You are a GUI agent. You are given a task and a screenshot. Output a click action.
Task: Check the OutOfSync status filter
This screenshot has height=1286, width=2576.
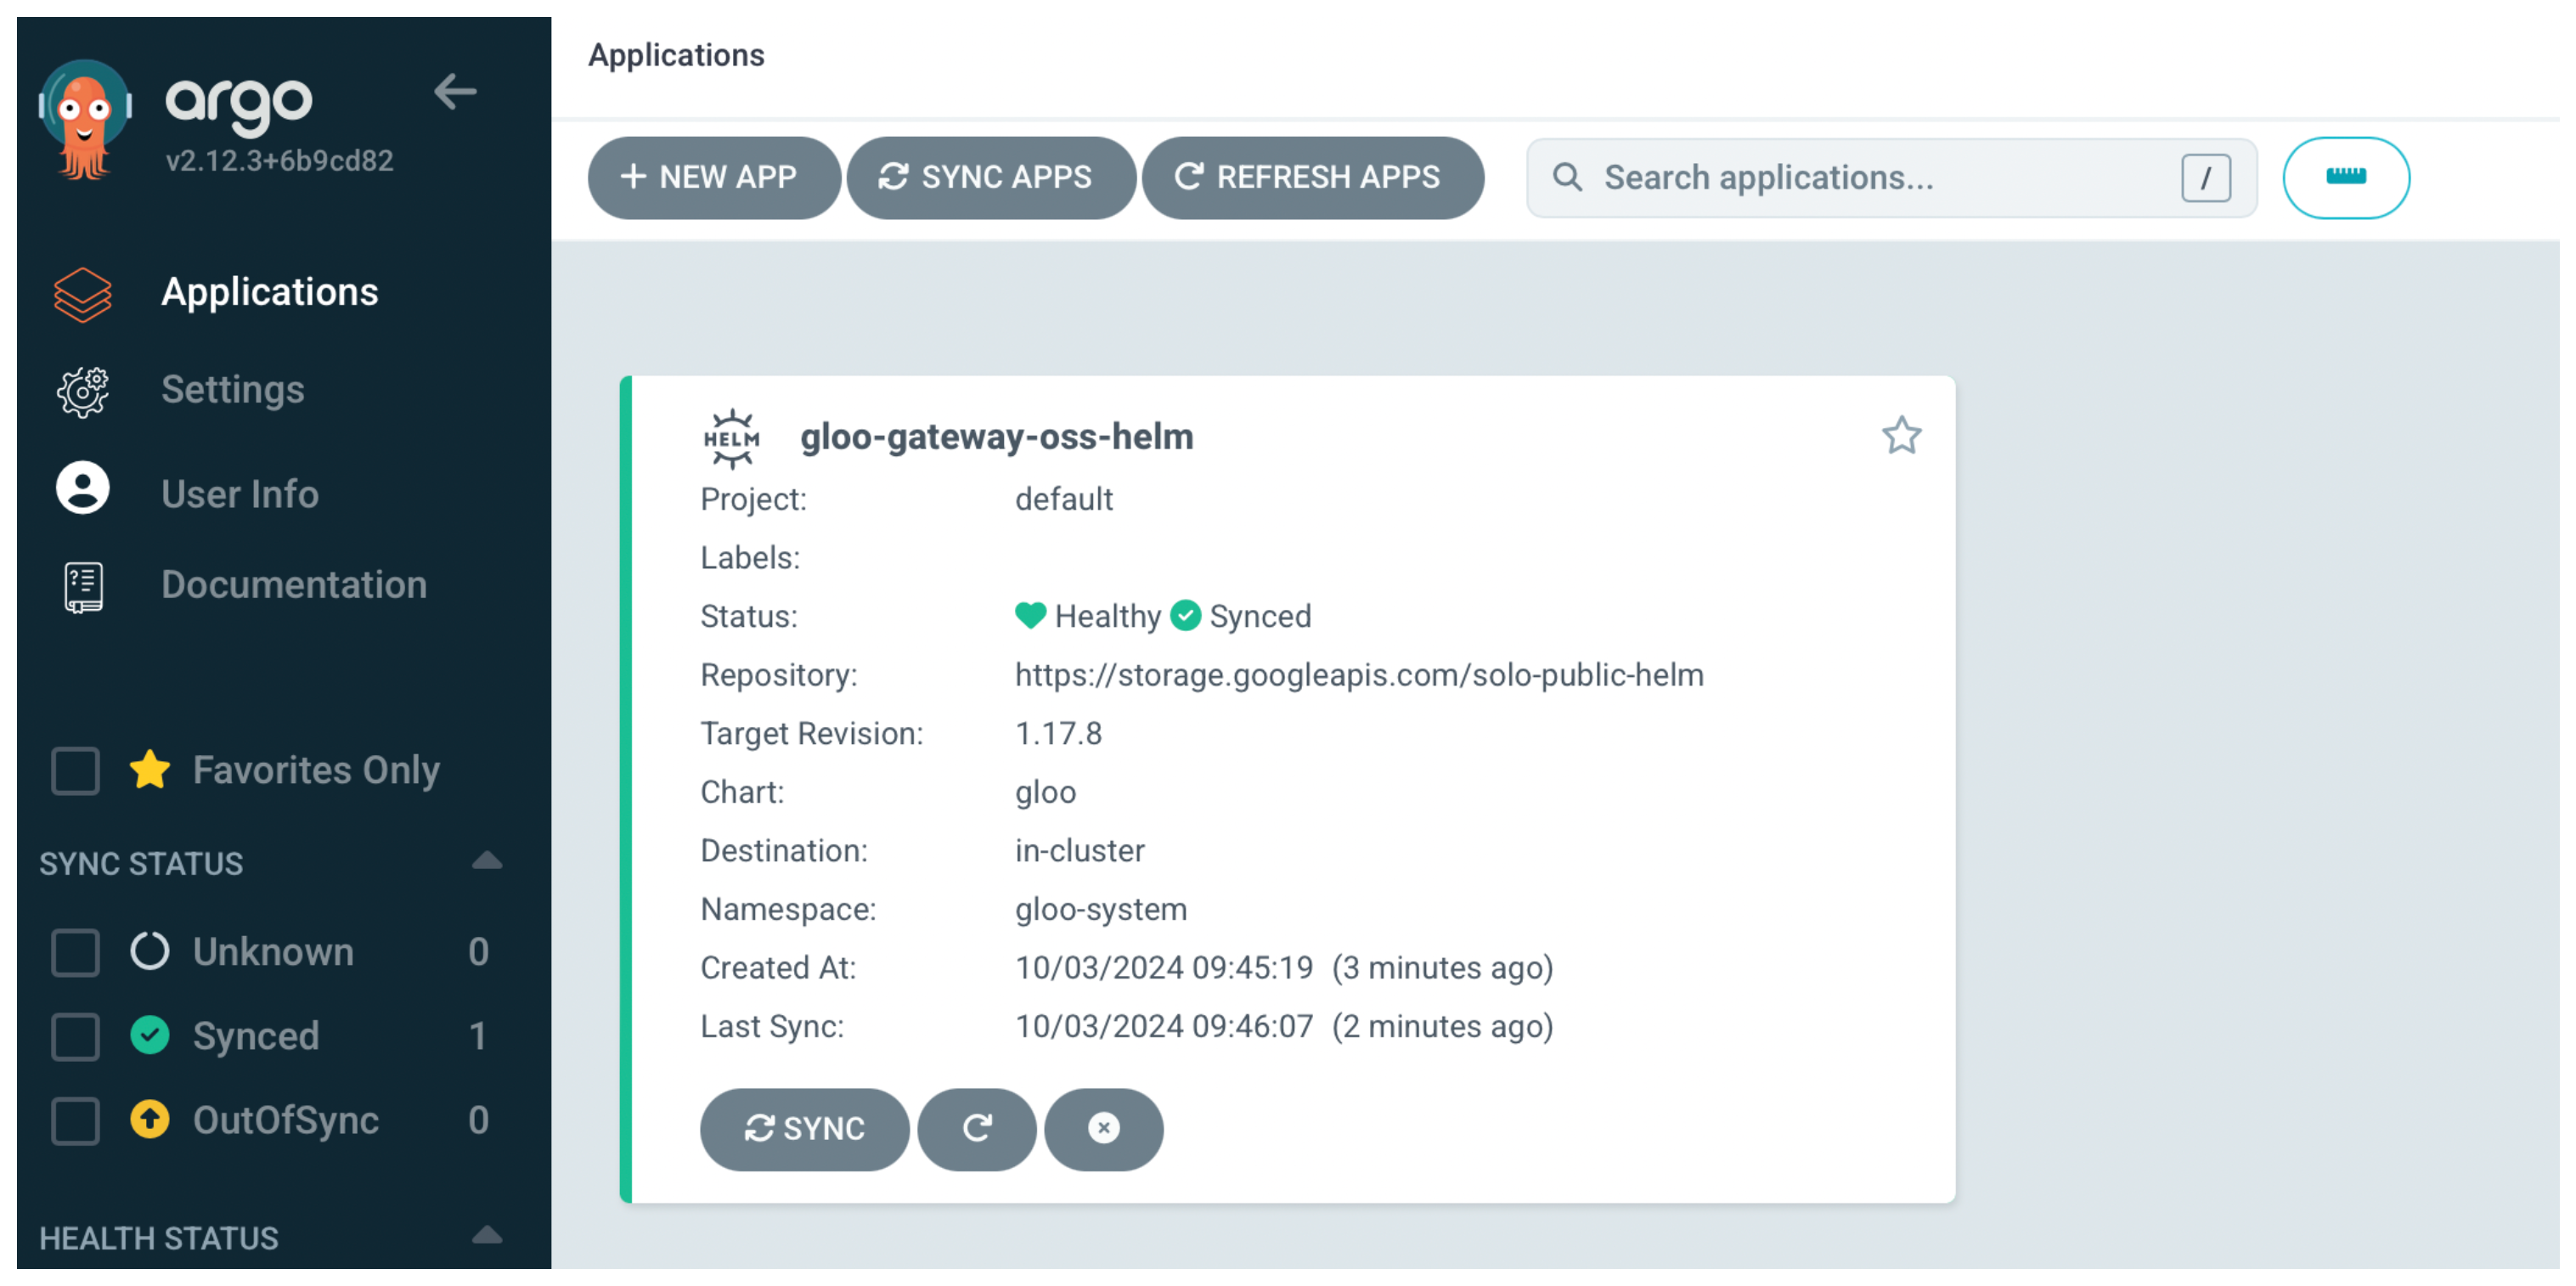coord(75,1120)
